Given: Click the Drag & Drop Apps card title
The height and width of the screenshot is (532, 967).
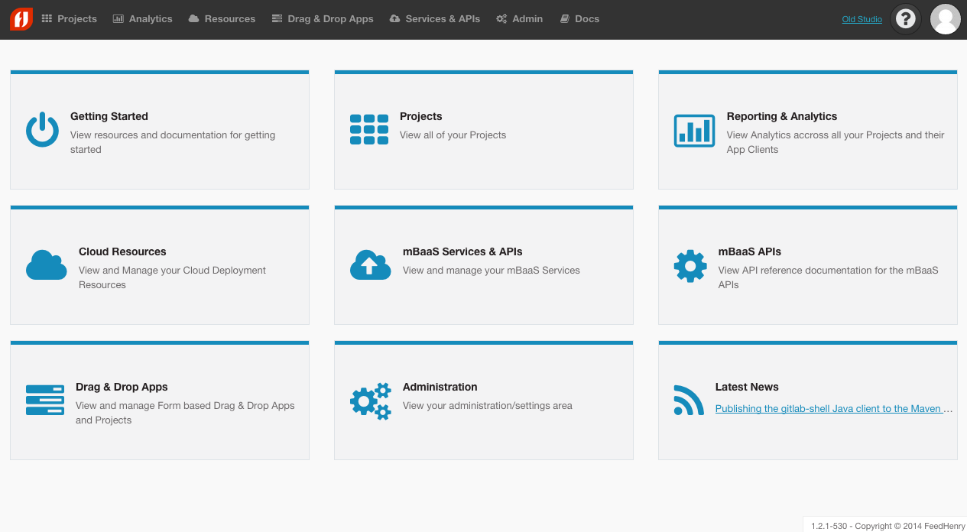Looking at the screenshot, I should click(122, 387).
